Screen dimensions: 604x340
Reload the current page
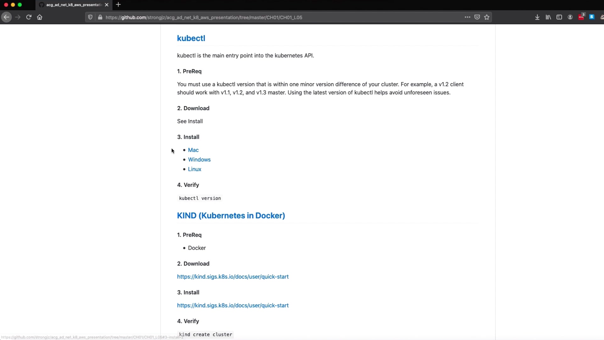pos(29,17)
